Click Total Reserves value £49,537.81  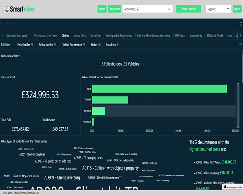pyautogui.click(x=60, y=129)
